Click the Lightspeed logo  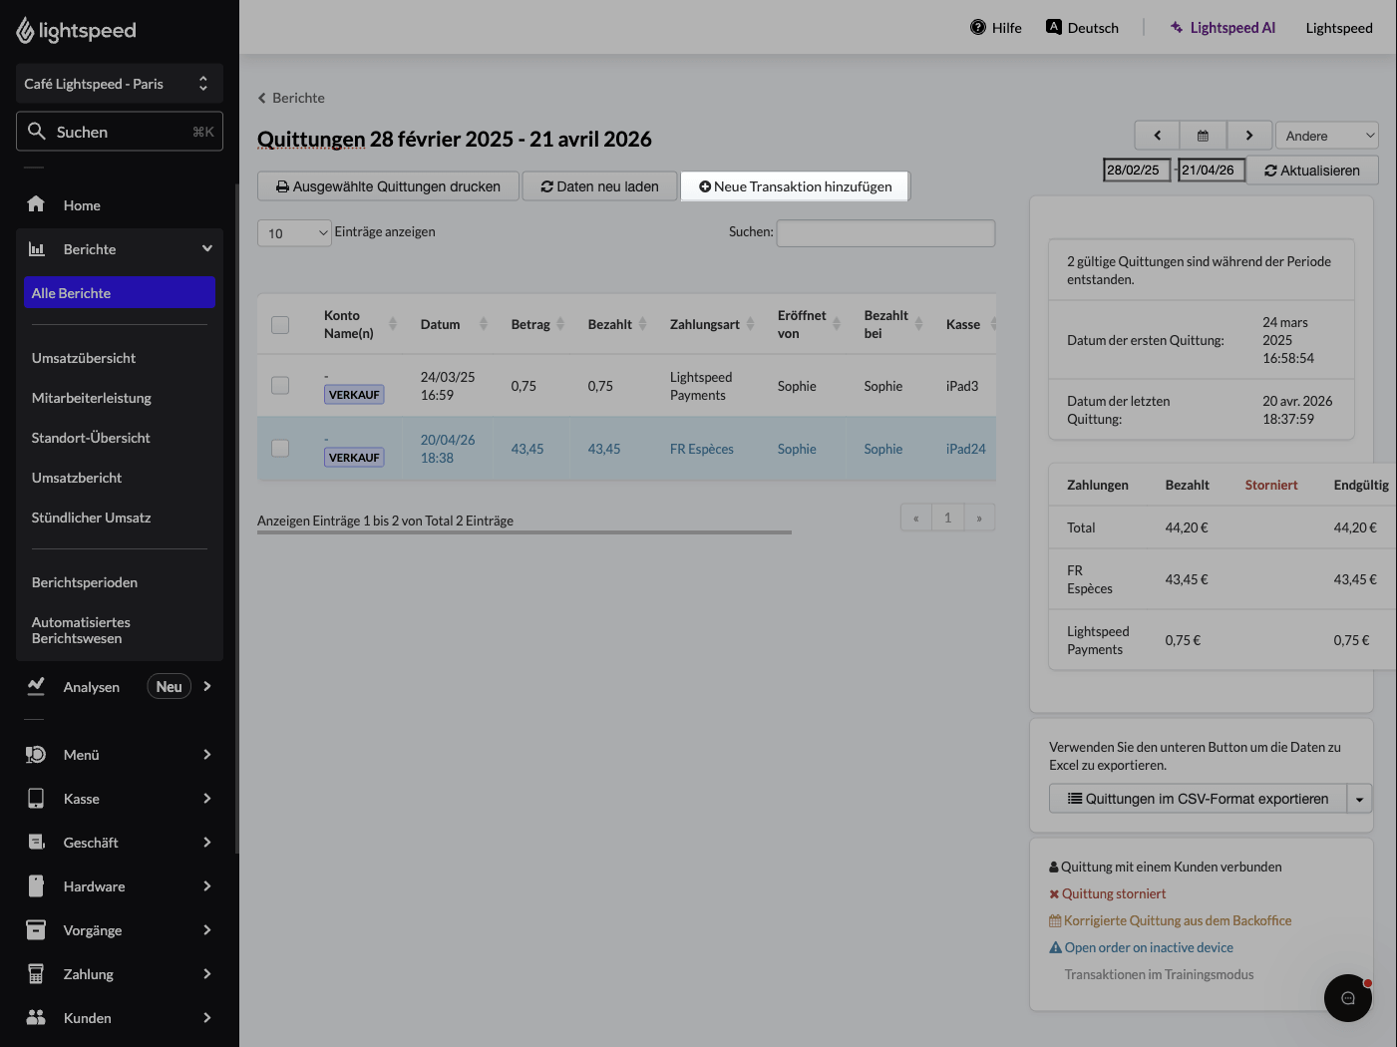tap(76, 31)
